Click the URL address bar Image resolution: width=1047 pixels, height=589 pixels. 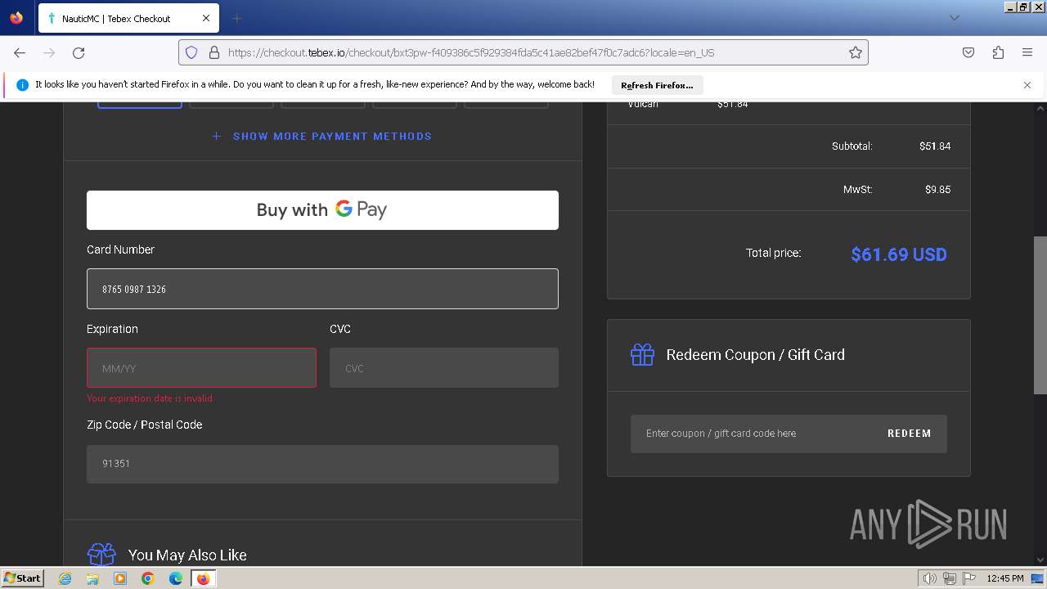[523, 52]
